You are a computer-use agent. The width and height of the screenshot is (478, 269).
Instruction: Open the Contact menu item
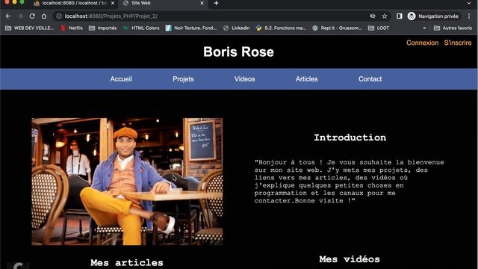[x=370, y=79]
